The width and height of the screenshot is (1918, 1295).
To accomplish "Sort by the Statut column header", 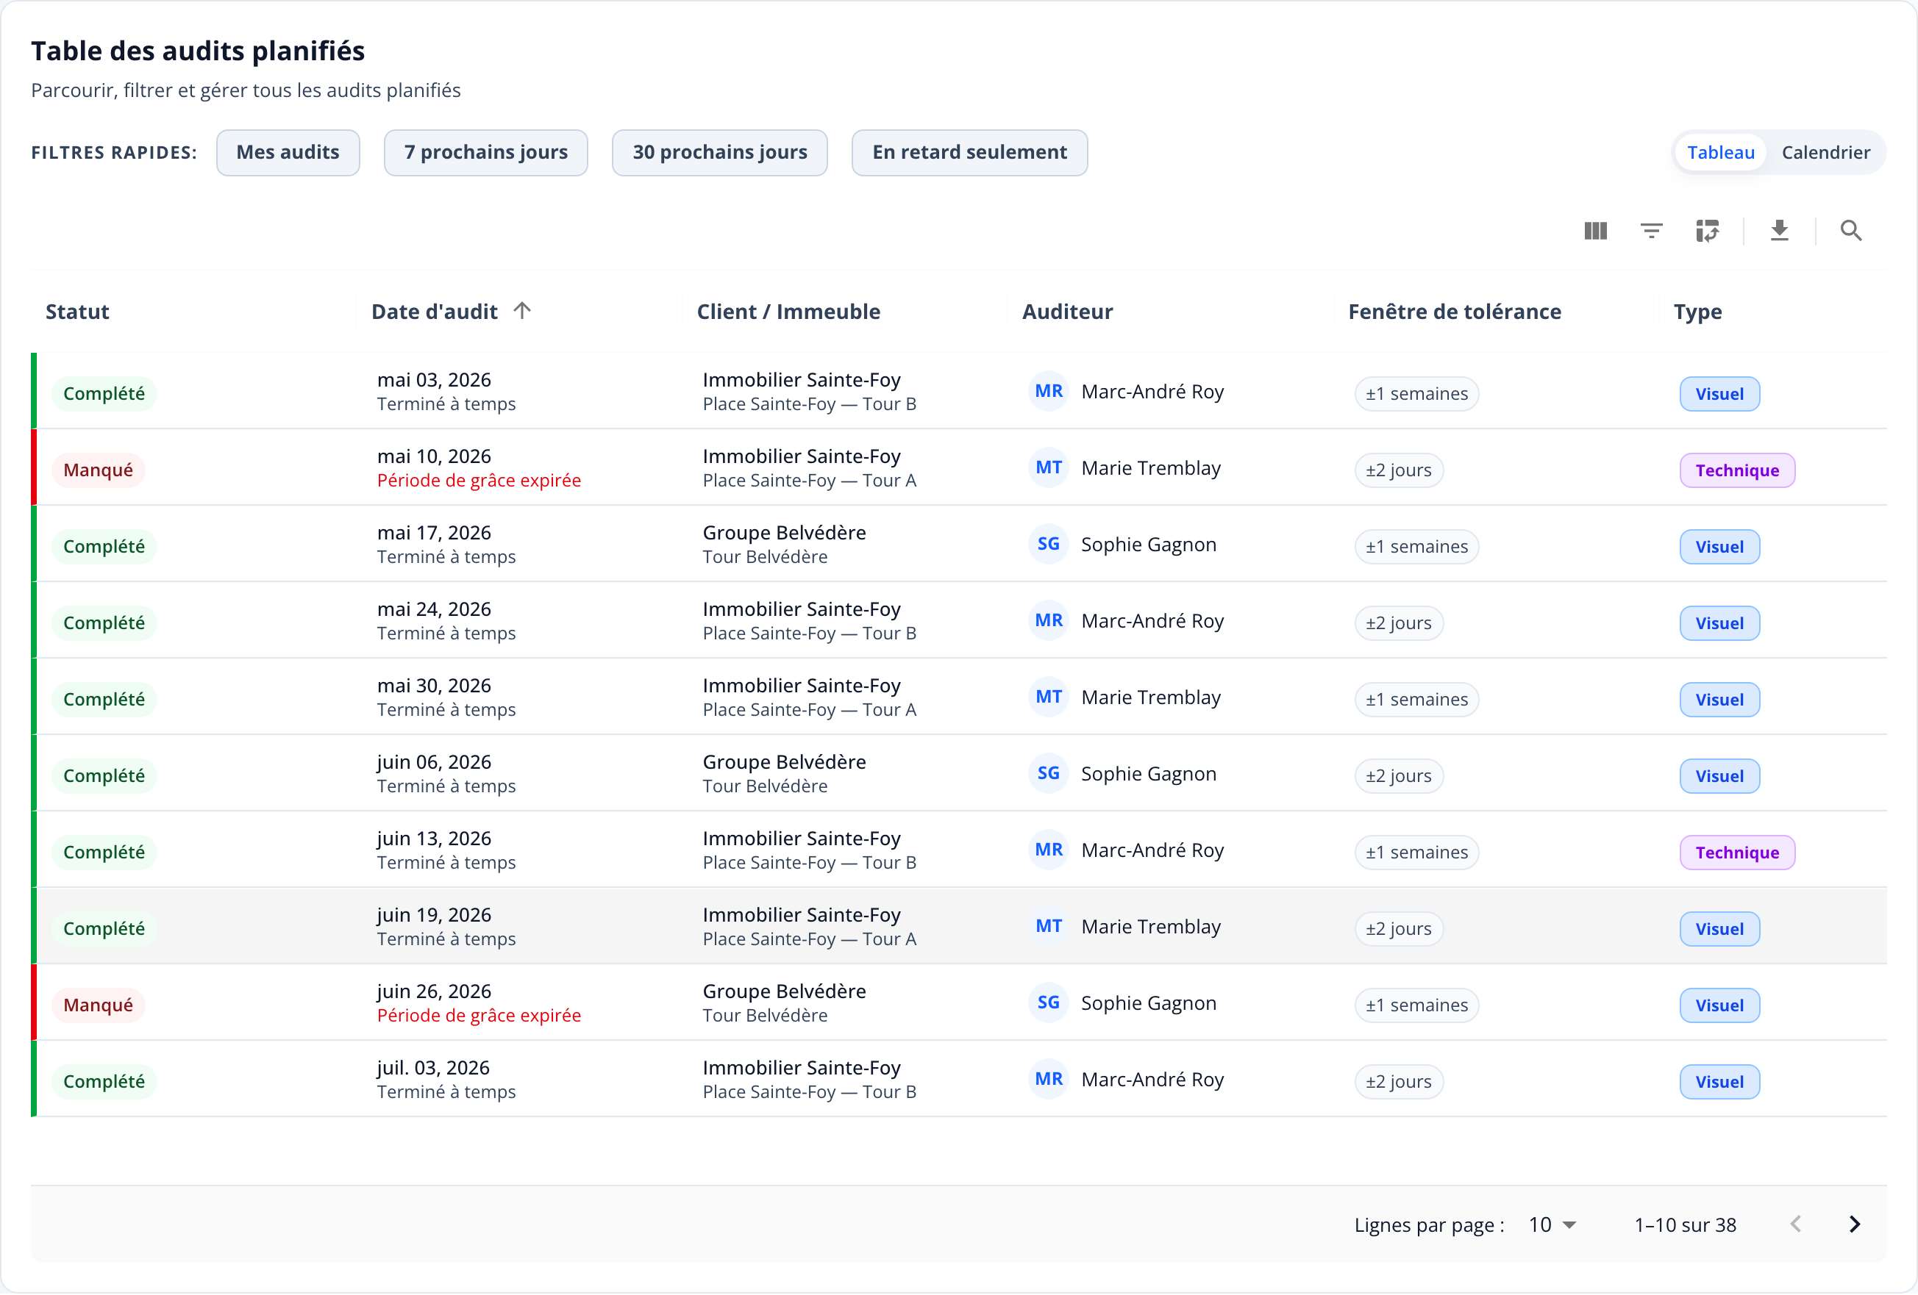I will pos(77,312).
